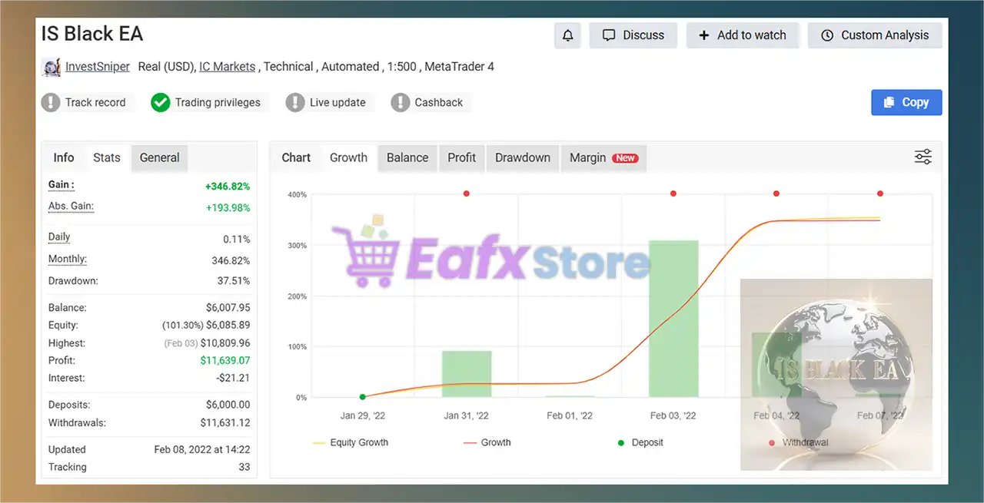Image resolution: width=984 pixels, height=503 pixels.
Task: Switch to the Profit chart tab
Action: pyautogui.click(x=462, y=157)
